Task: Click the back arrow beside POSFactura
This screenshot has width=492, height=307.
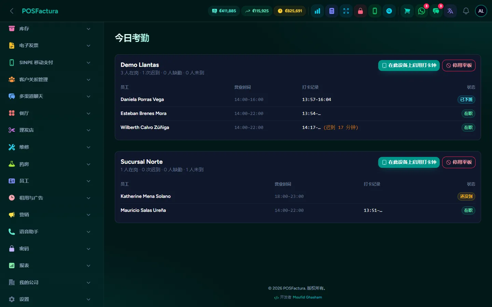Action: coord(12,11)
